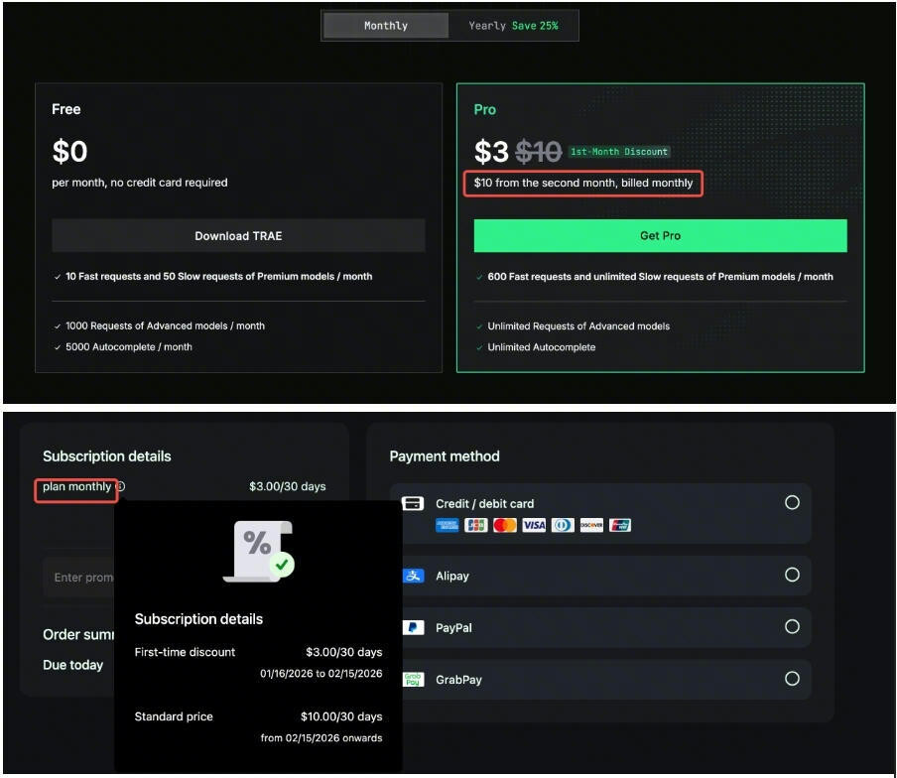Click the GrabPay logo icon
897x778 pixels.
pyautogui.click(x=413, y=680)
